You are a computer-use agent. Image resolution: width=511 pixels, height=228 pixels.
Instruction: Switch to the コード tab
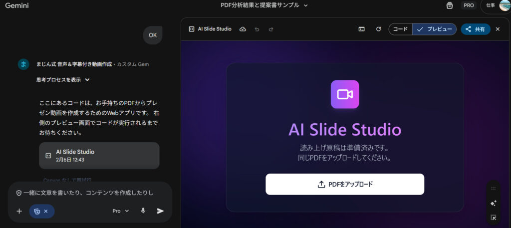(x=401, y=29)
